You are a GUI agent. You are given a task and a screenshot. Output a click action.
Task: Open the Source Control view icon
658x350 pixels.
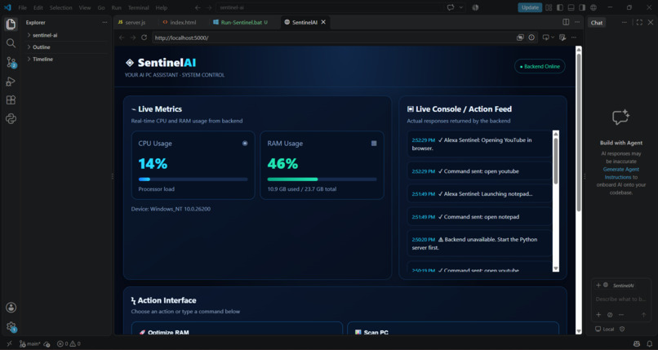11,63
